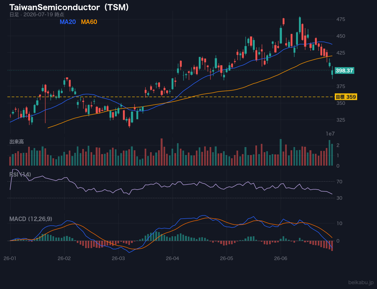Click the 日足 2026-07-19 時点 subtitle
The height and width of the screenshot is (289, 377).
pyautogui.click(x=37, y=14)
